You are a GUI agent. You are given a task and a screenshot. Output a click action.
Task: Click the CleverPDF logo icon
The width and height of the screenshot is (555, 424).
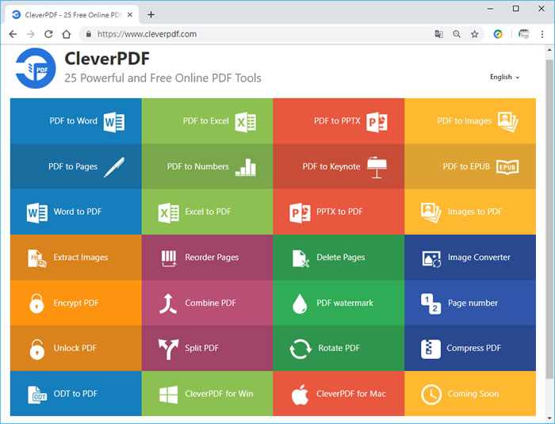(36, 67)
